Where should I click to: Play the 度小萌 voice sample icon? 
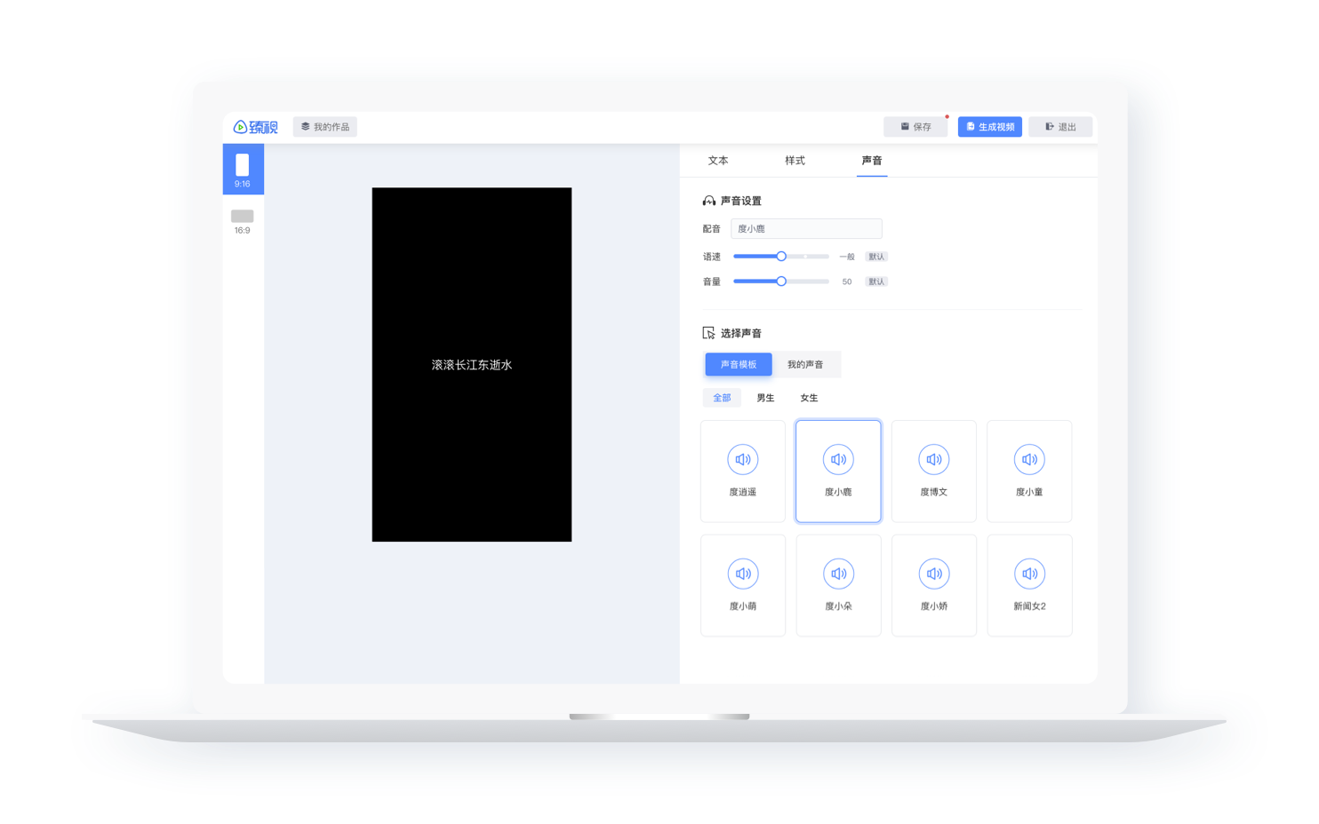tap(742, 574)
